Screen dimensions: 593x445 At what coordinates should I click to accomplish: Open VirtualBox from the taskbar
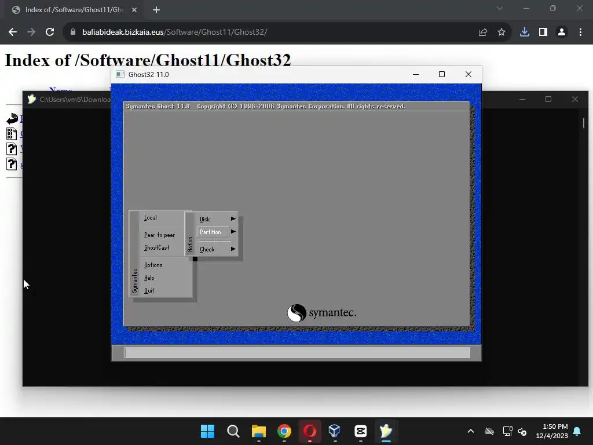335,431
